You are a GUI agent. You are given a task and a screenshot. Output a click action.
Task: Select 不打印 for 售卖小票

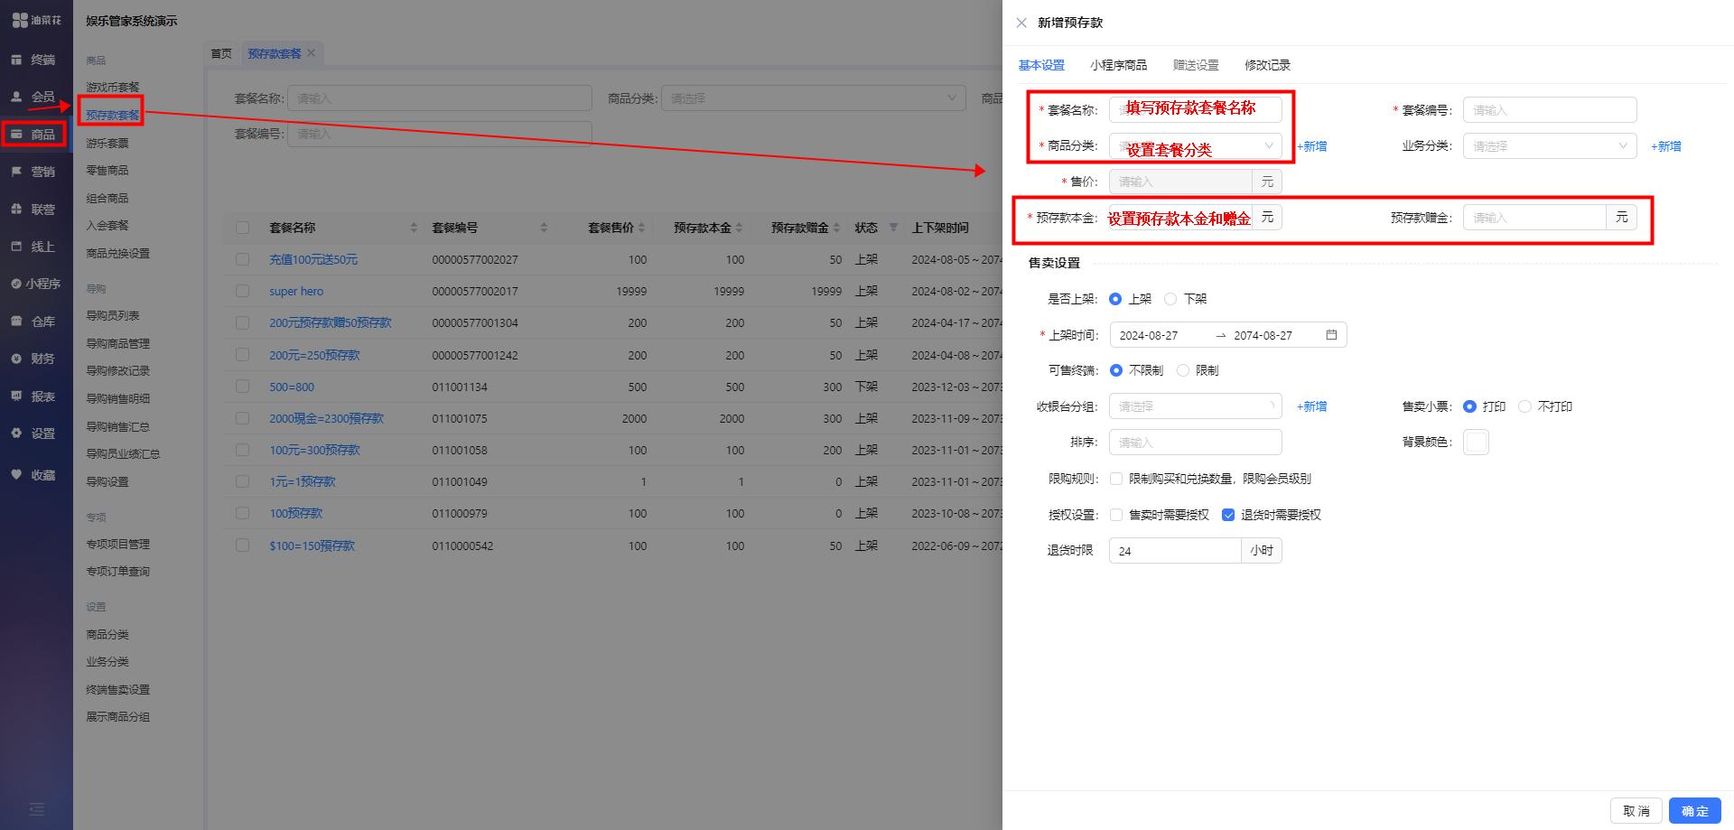tap(1524, 406)
